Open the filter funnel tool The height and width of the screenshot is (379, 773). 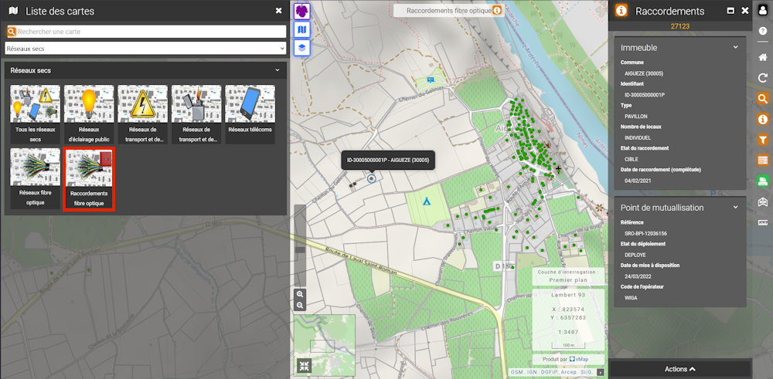tap(762, 140)
